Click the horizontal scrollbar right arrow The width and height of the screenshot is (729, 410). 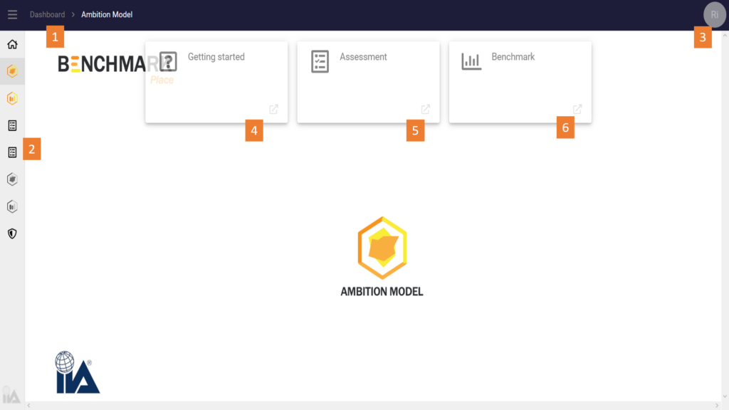pyautogui.click(x=717, y=406)
